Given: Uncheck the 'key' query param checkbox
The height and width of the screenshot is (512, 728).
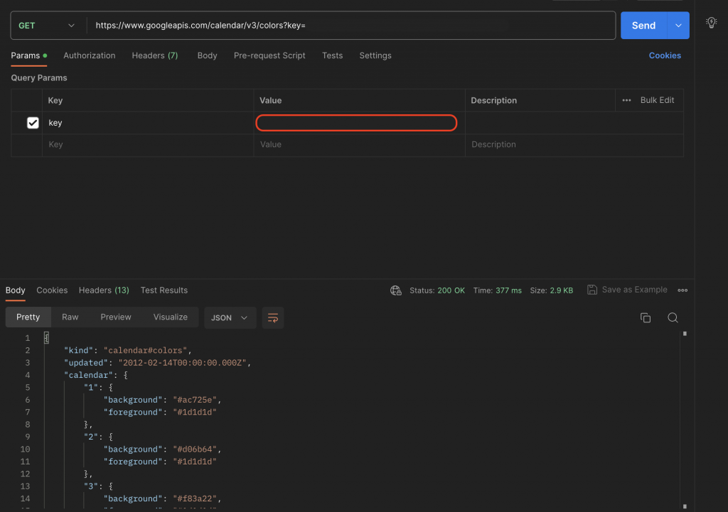Looking at the screenshot, I should (33, 123).
